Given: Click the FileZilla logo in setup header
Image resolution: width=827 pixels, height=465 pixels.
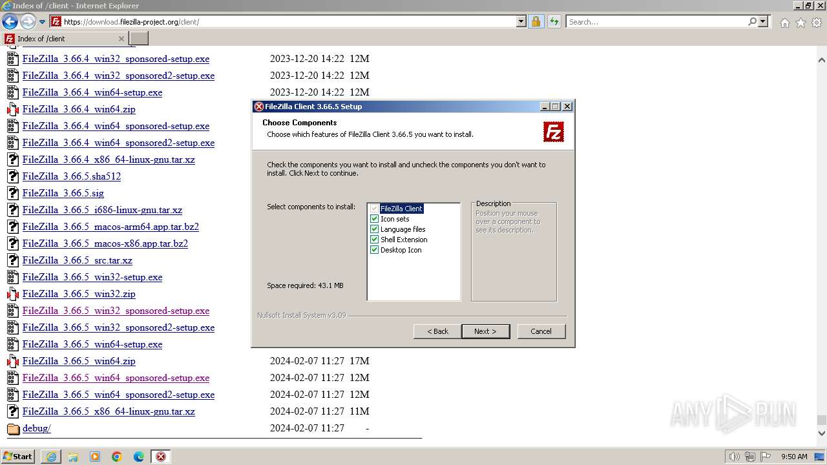Looking at the screenshot, I should 554,132.
